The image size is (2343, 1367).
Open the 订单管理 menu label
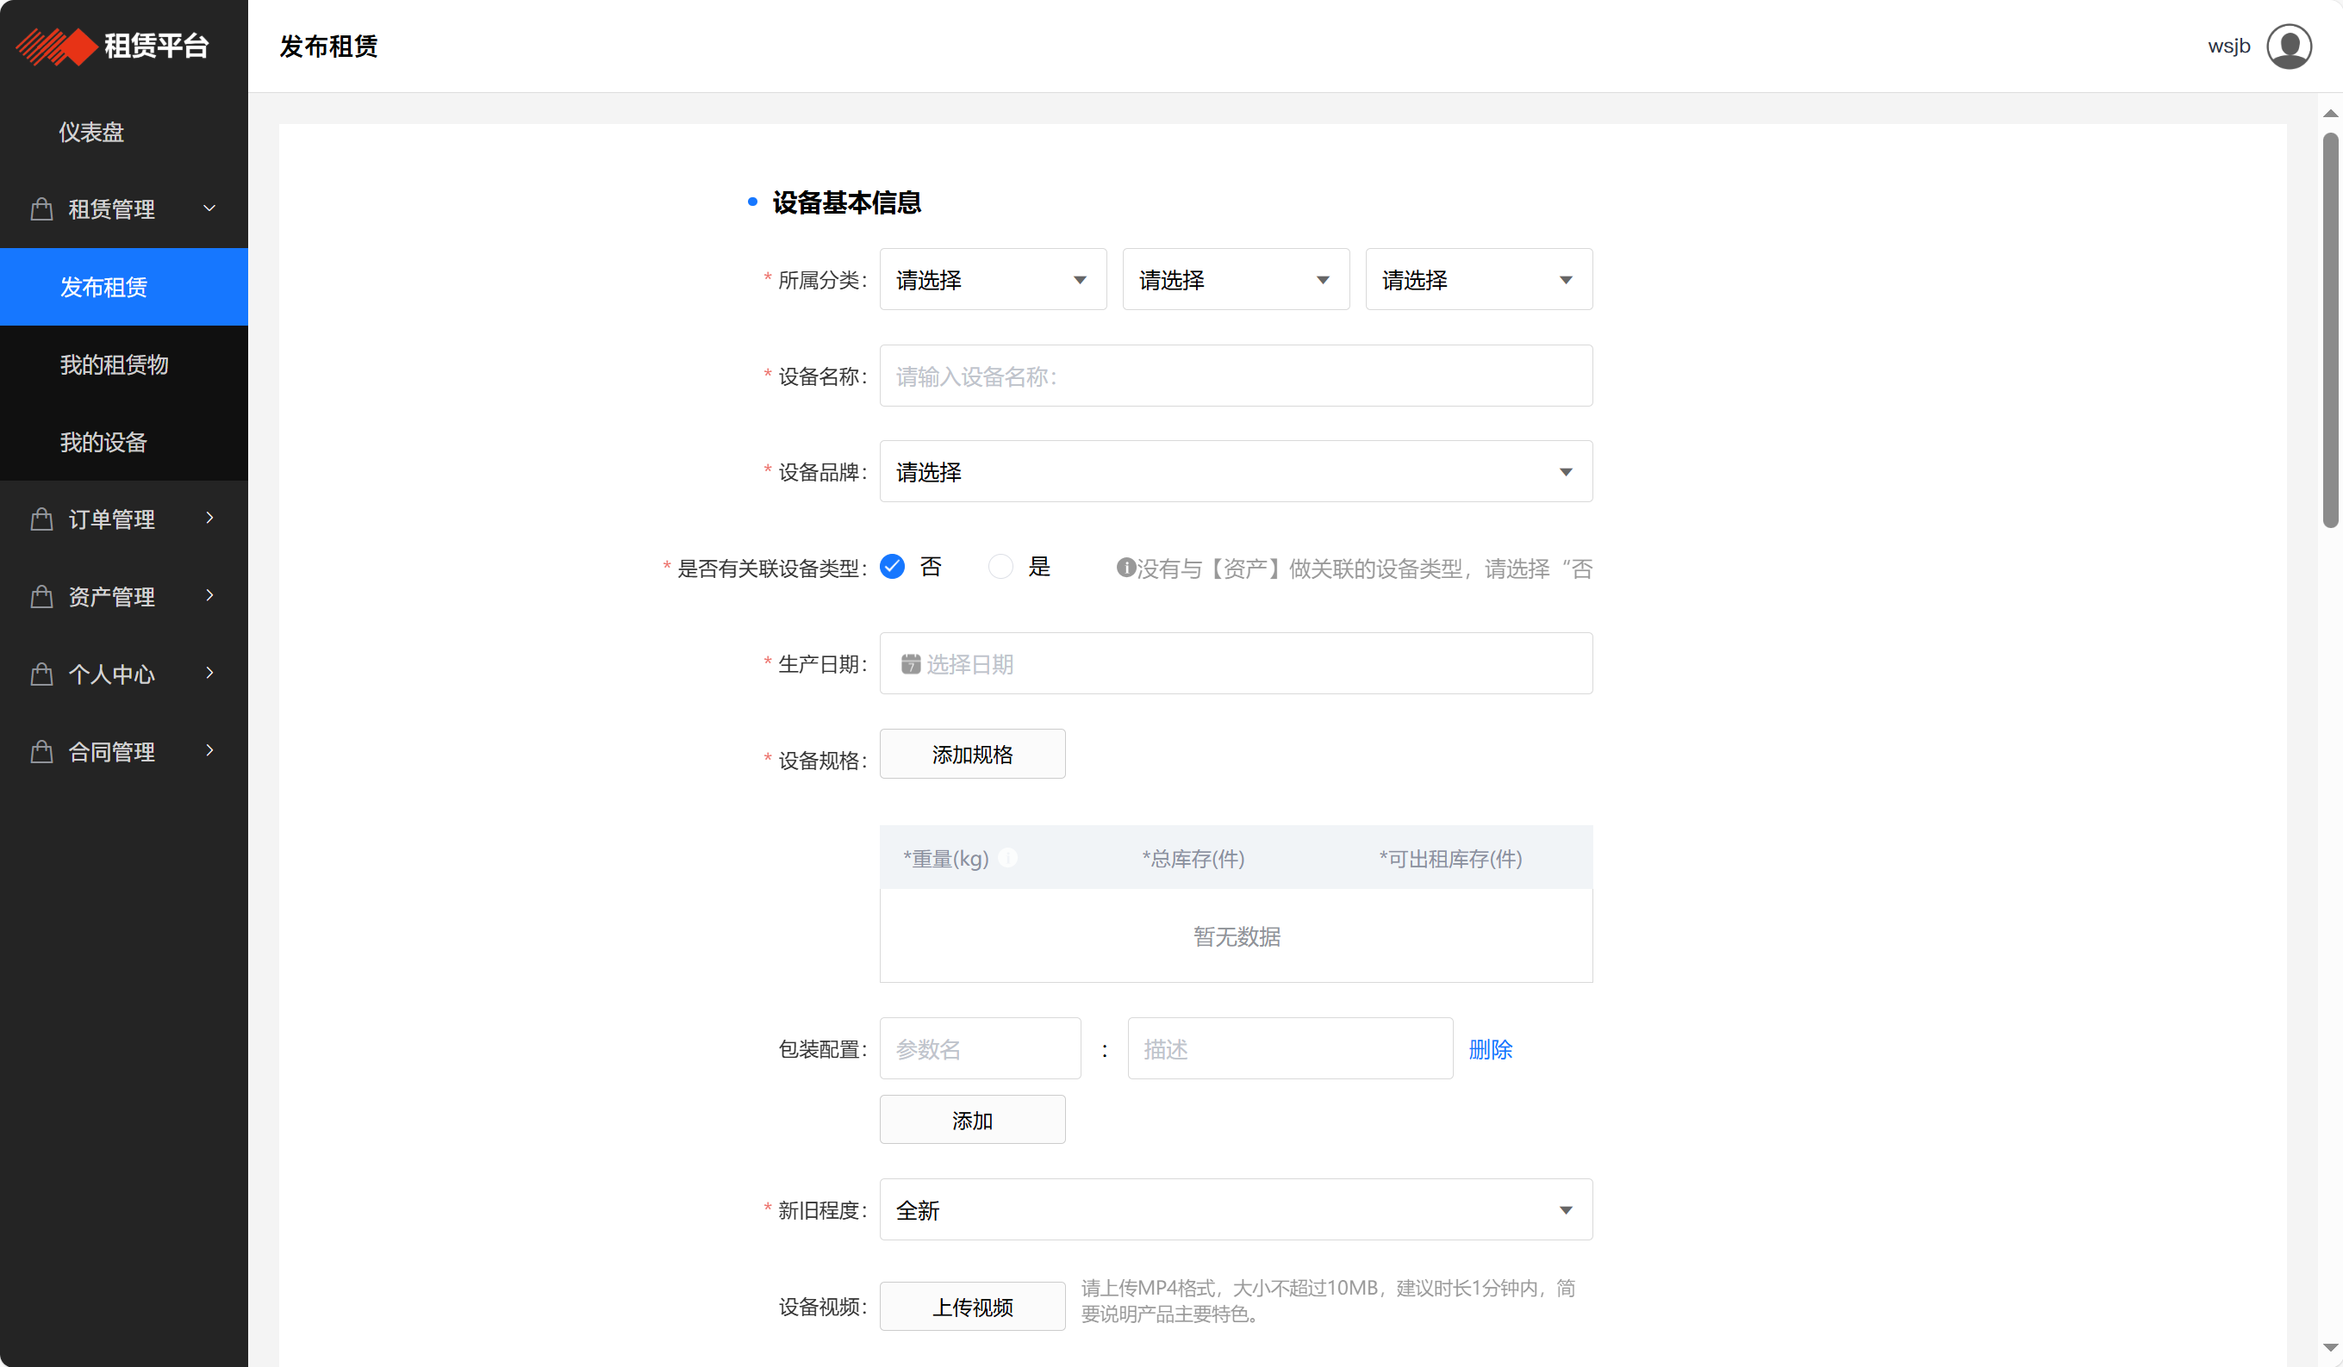point(111,519)
